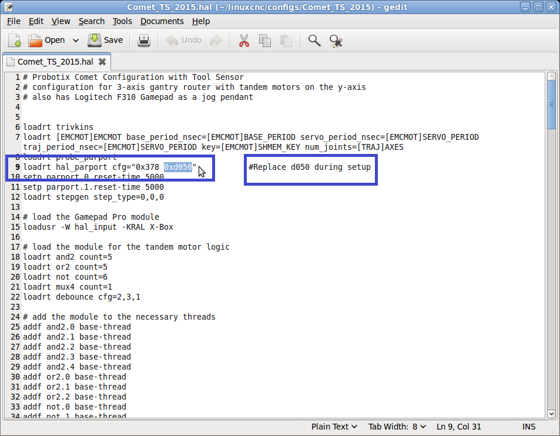
Task: Click the Redo arrow icon
Action: (216, 41)
